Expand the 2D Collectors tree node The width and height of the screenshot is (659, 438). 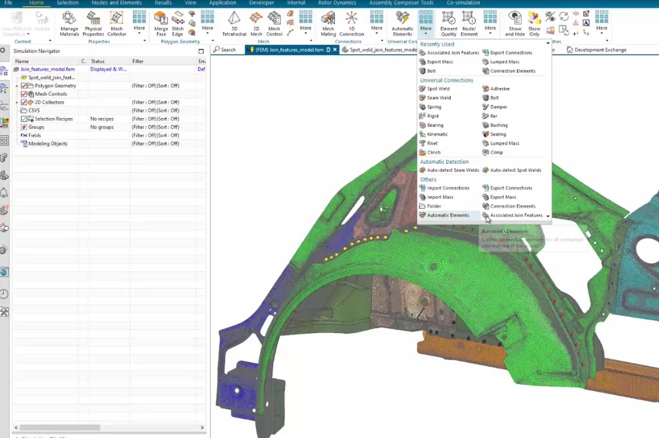(x=17, y=102)
